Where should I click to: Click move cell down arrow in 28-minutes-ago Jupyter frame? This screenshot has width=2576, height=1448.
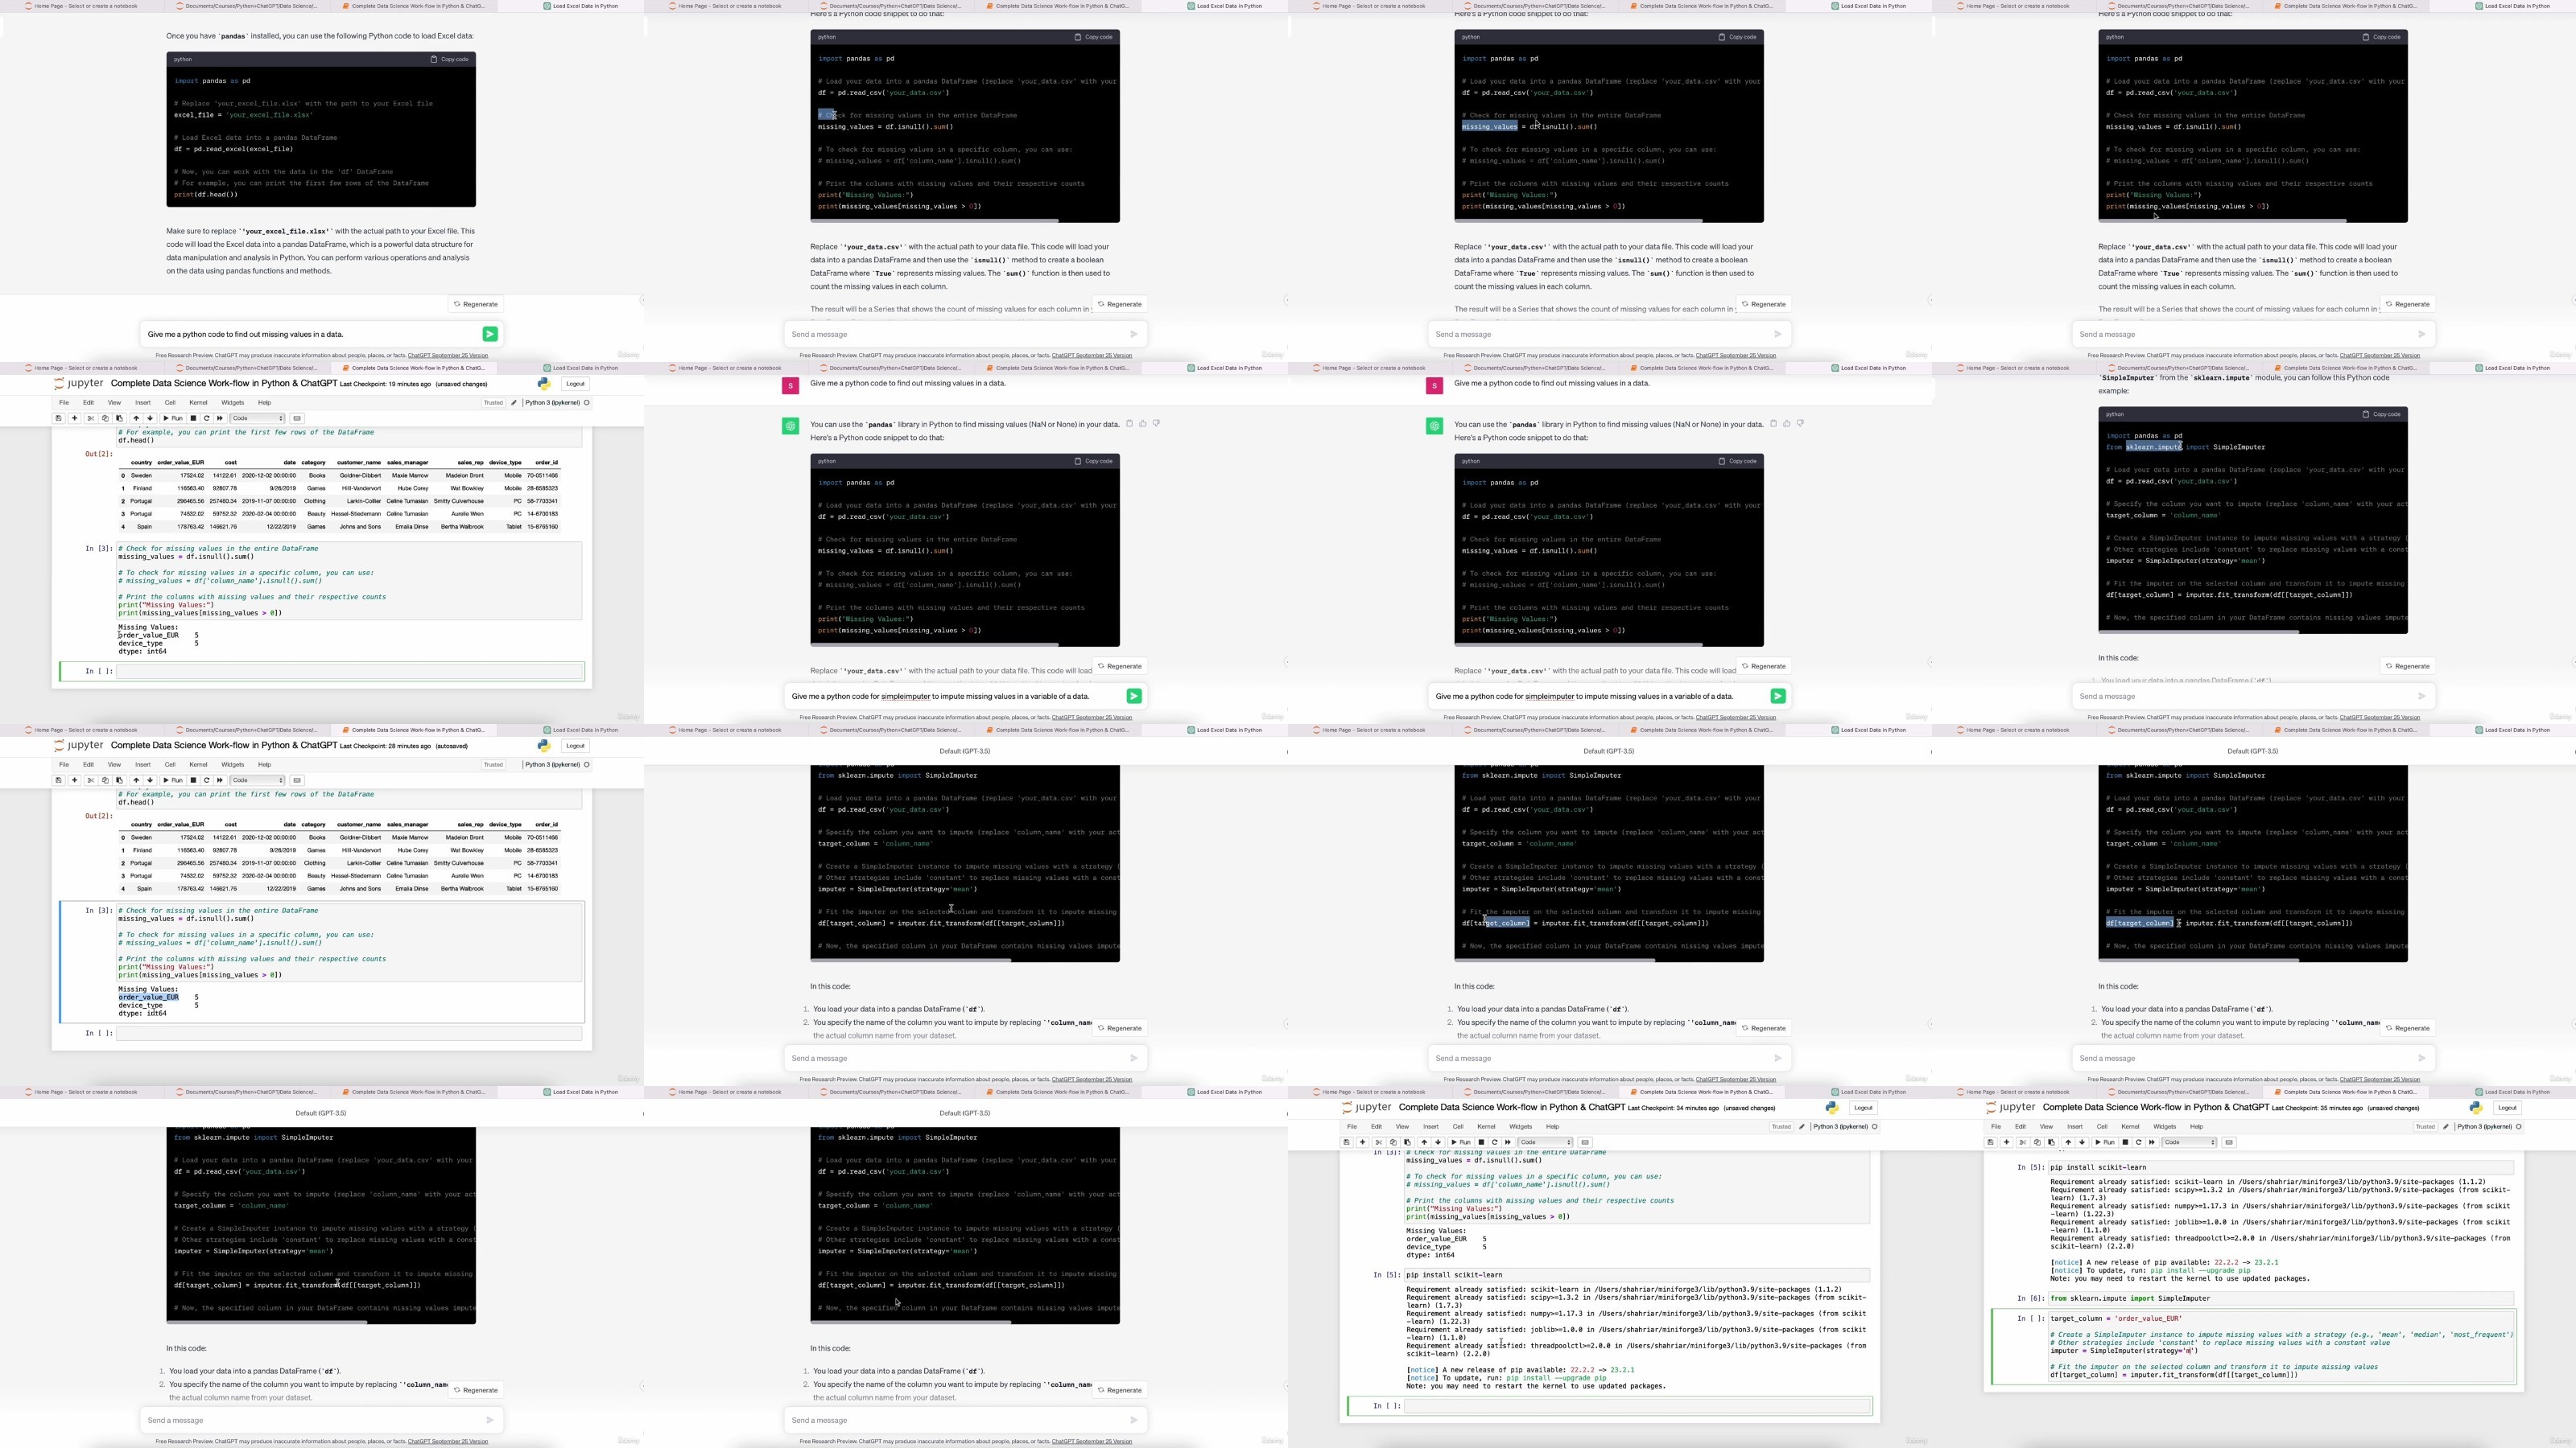pyautogui.click(x=150, y=780)
